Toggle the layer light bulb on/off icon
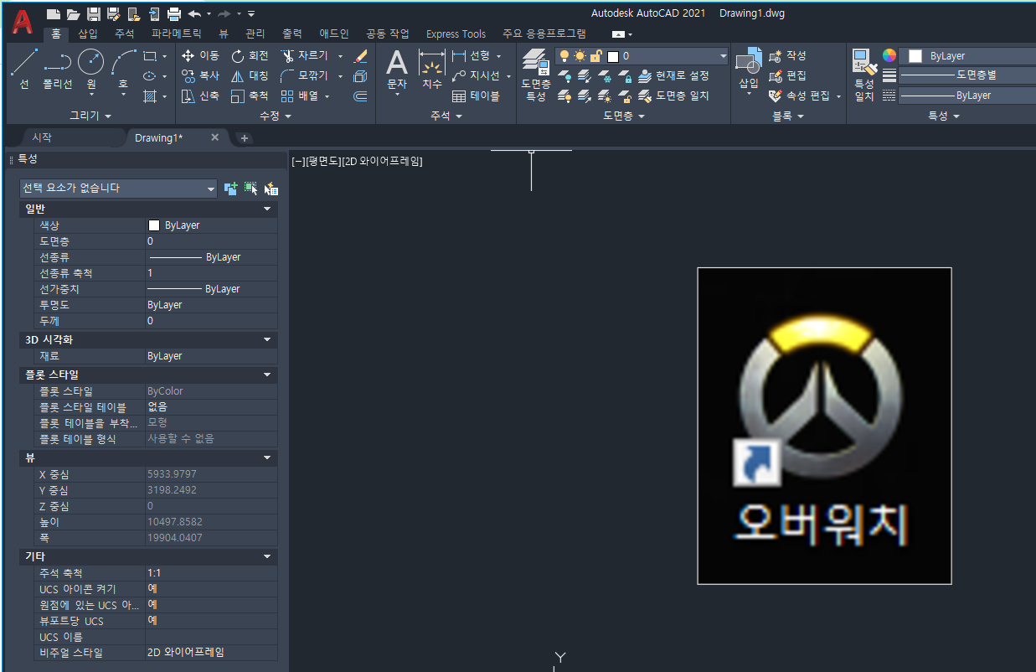 564,55
